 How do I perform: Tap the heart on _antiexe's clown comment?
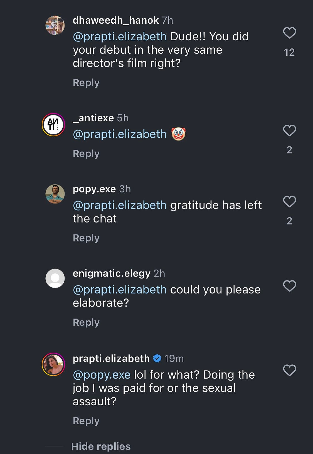click(289, 130)
